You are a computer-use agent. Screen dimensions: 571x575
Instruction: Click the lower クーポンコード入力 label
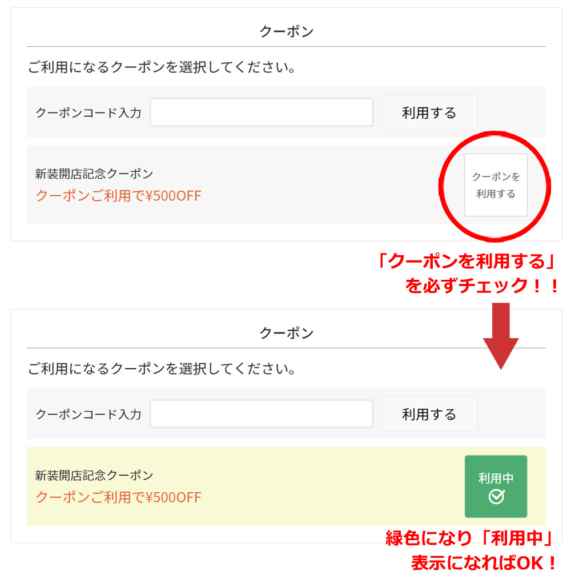point(88,415)
